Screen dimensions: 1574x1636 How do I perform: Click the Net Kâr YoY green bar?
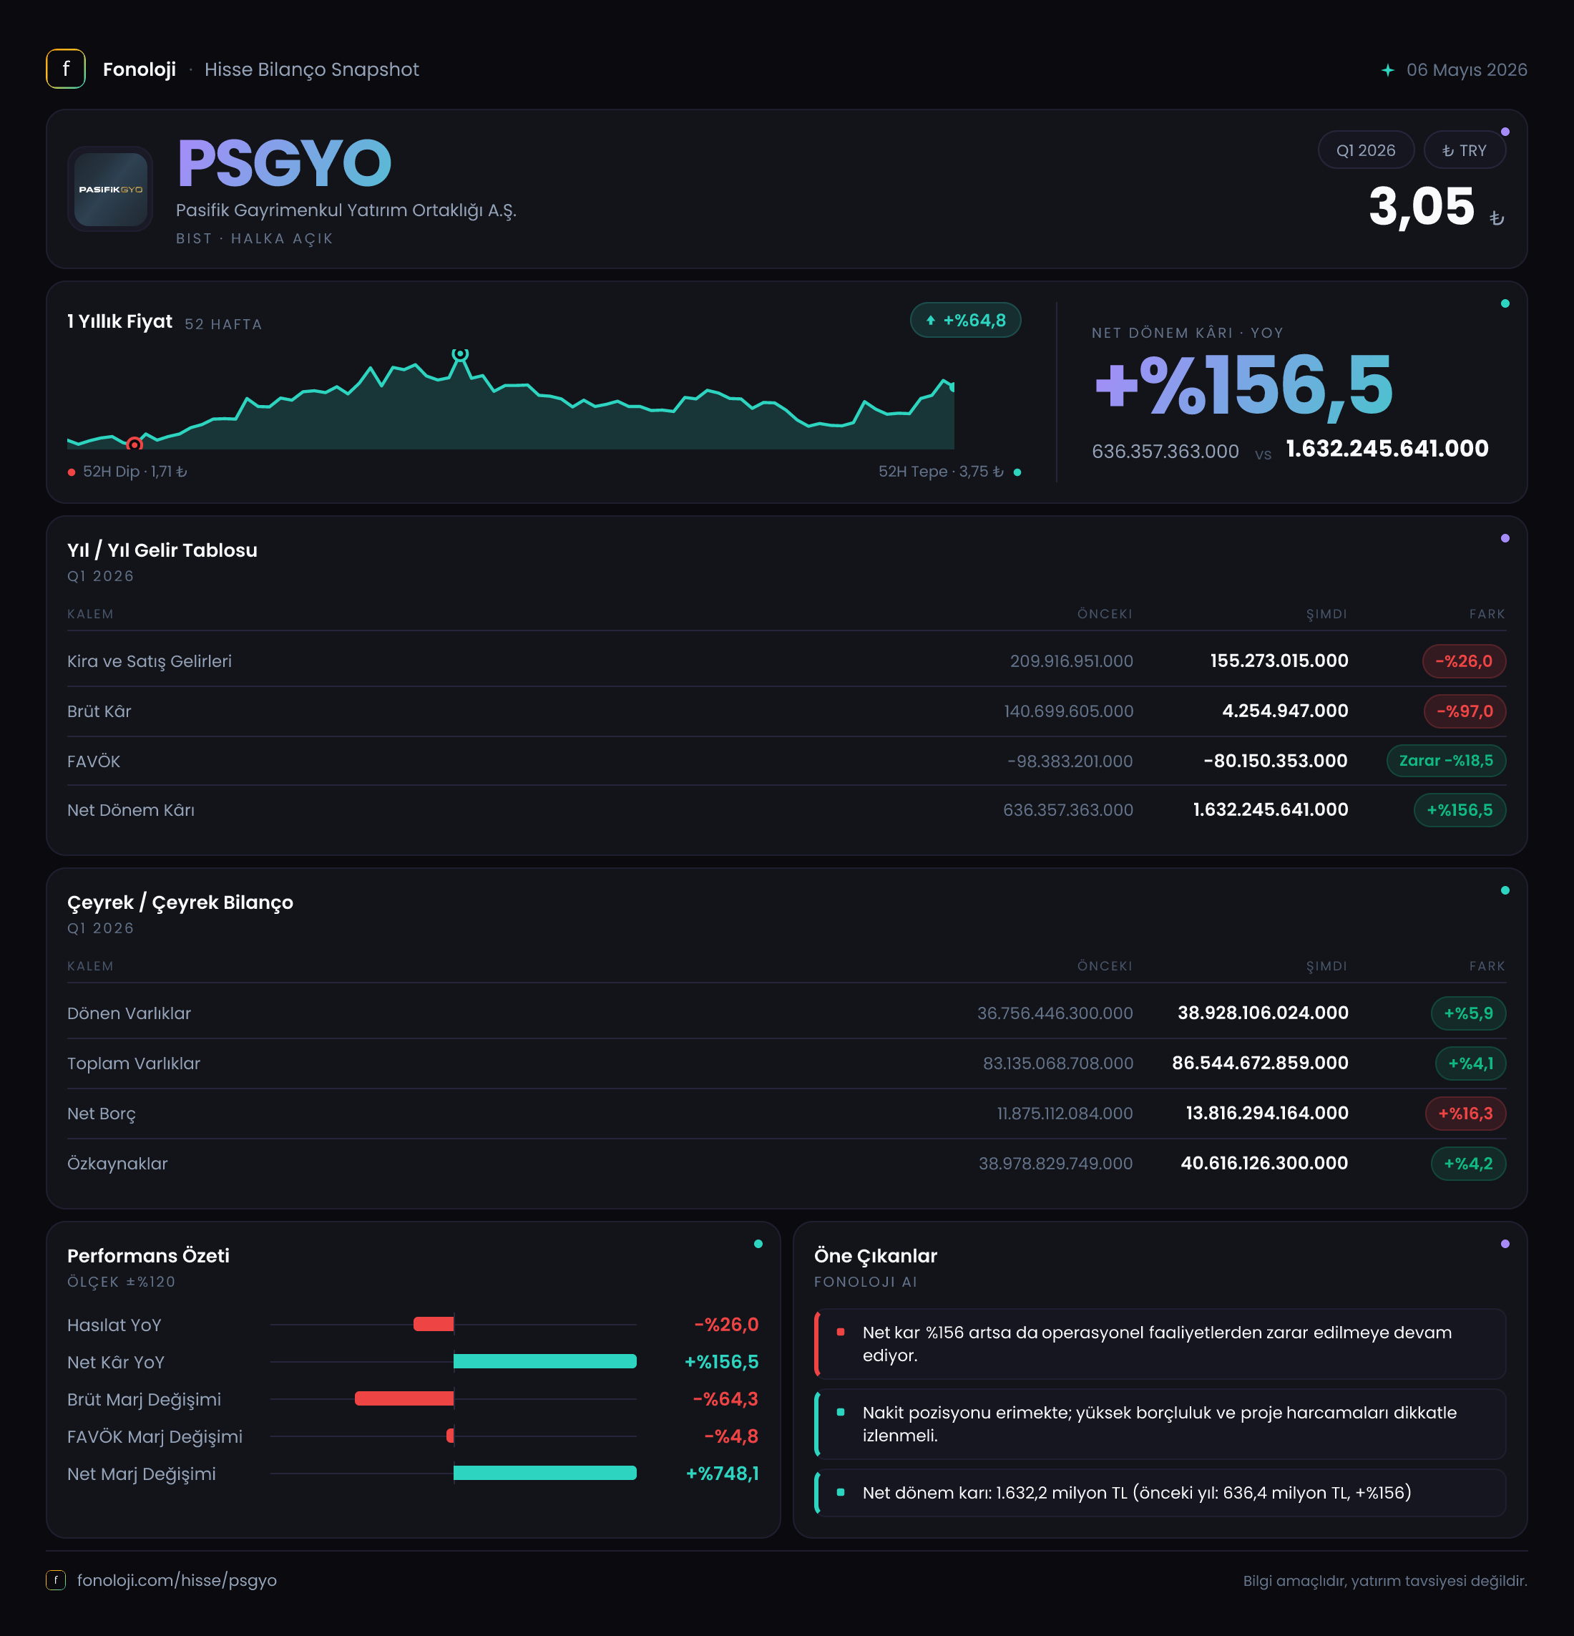click(545, 1361)
